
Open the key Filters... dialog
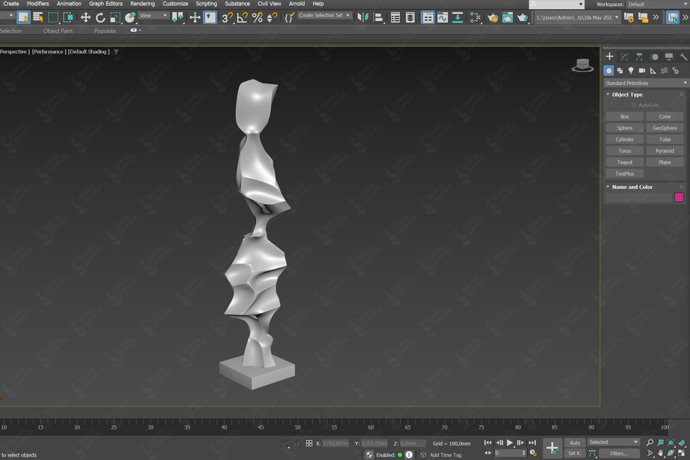point(619,453)
